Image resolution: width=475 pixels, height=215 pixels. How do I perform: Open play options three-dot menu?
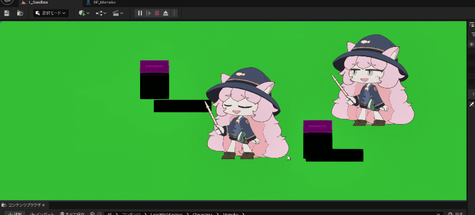[174, 13]
